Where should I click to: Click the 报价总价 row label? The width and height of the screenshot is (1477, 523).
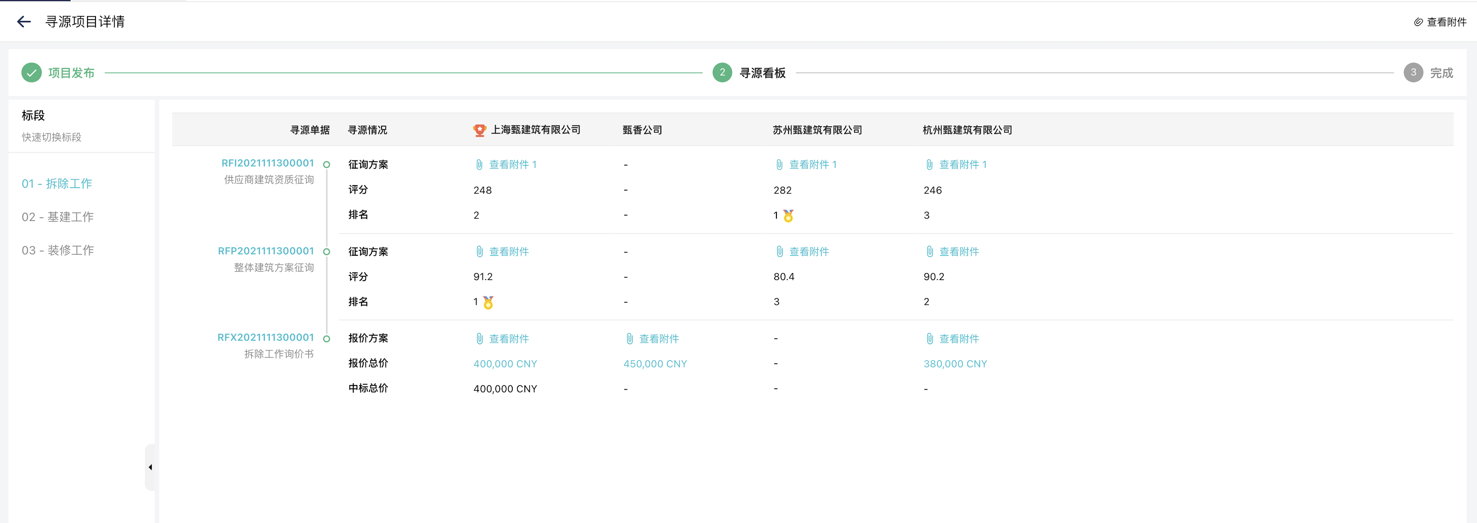point(368,363)
